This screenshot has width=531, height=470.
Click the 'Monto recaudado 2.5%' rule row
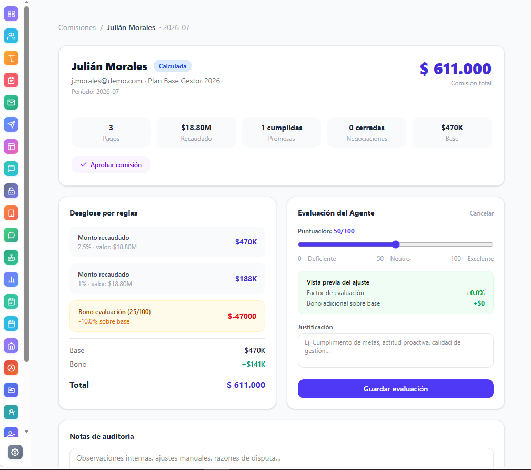pyautogui.click(x=167, y=242)
